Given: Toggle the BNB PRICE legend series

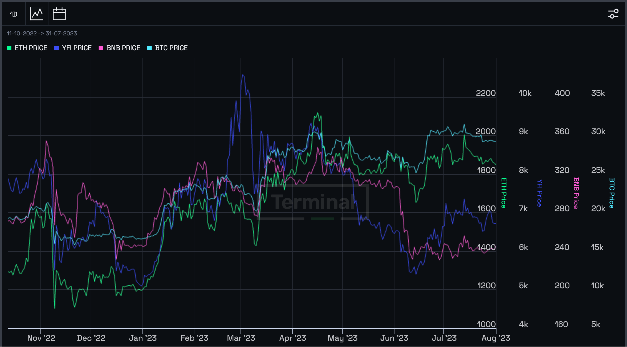Looking at the screenshot, I should [x=119, y=48].
